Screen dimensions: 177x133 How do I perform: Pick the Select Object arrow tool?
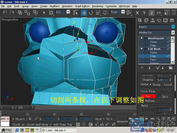pyautogui.click(x=44, y=13)
